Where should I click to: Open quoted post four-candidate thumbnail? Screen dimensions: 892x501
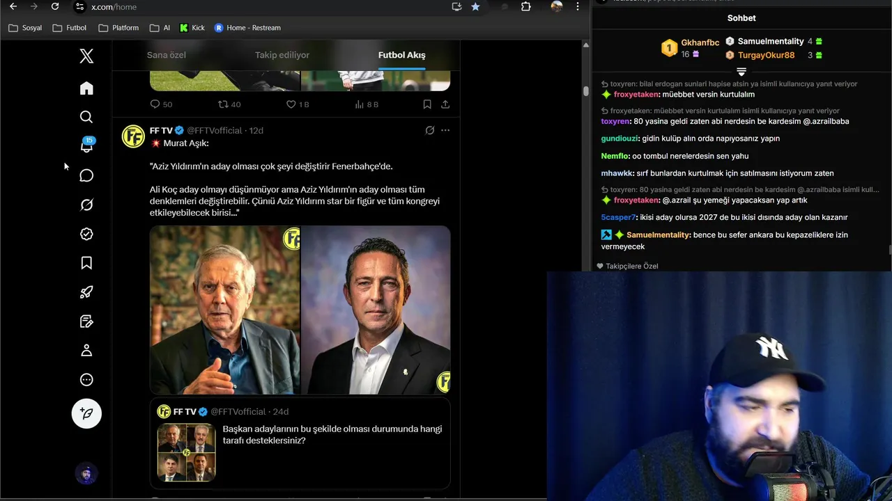186,452
